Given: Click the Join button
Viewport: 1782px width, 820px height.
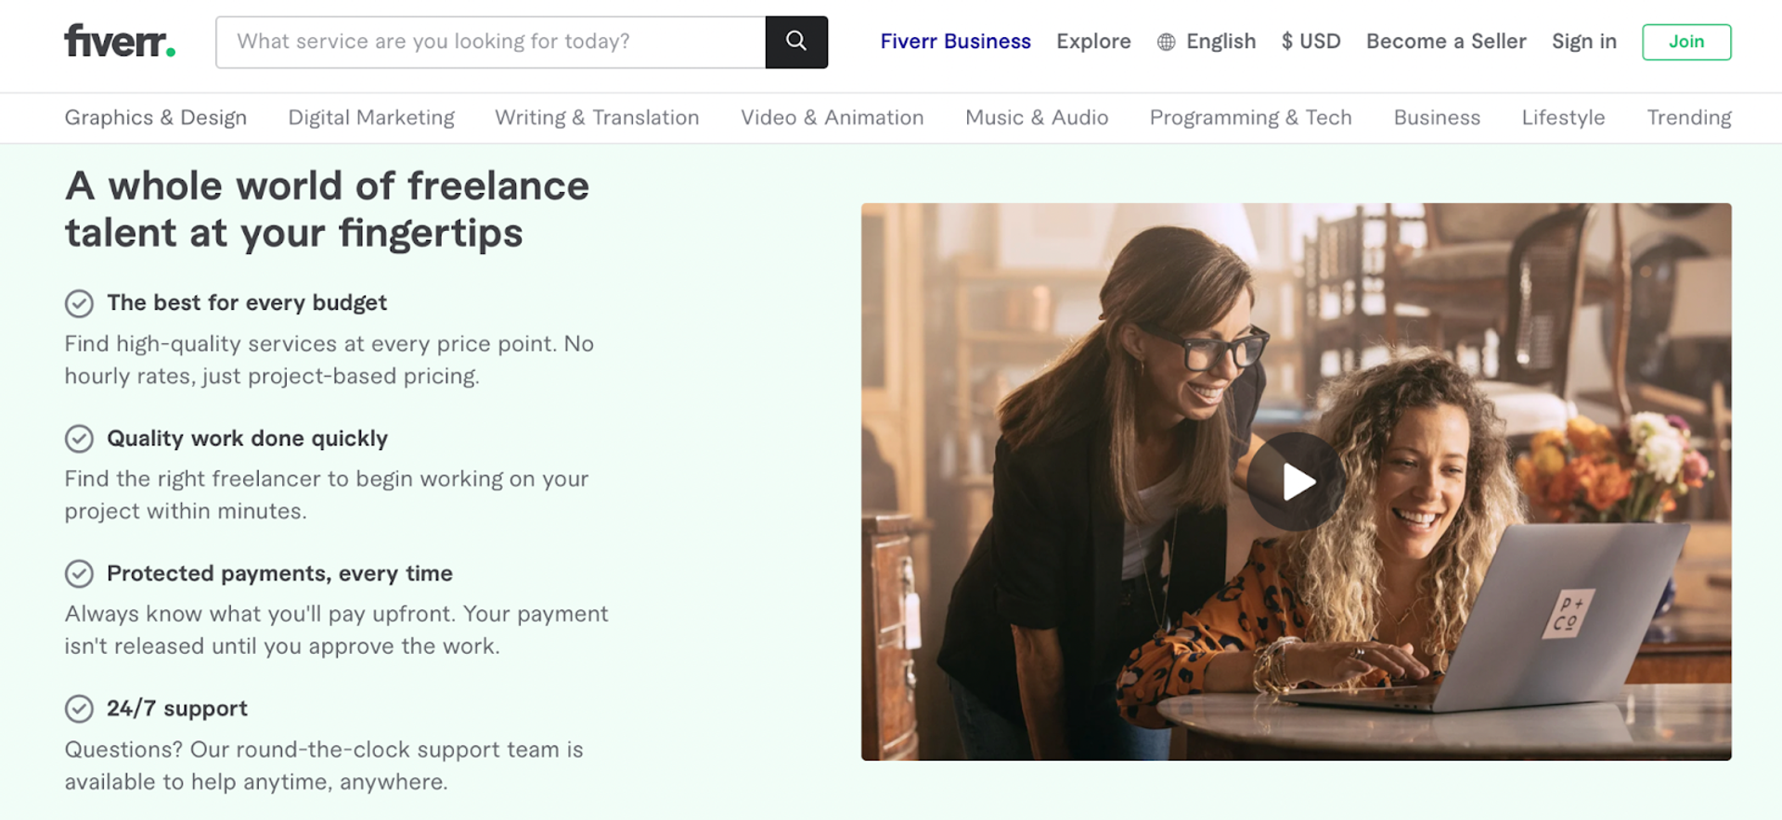Looking at the screenshot, I should tap(1686, 42).
